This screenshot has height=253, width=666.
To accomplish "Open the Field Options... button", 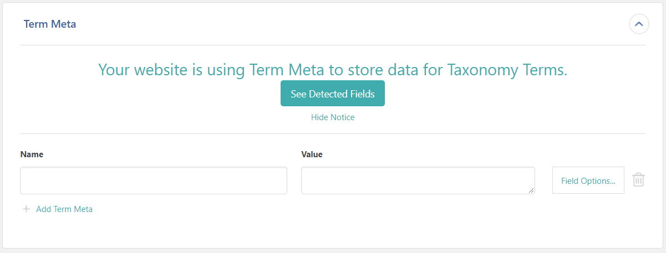I will pyautogui.click(x=588, y=180).
